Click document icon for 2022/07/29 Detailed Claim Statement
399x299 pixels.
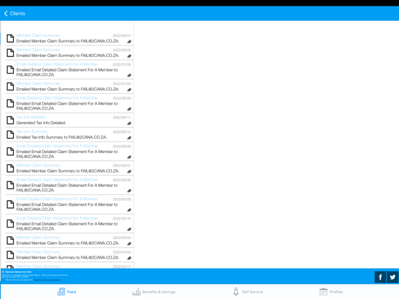tap(10, 69)
